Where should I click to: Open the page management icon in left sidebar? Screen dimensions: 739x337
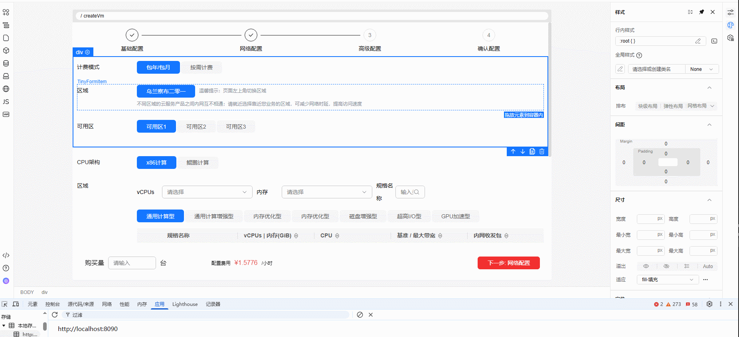click(x=6, y=38)
